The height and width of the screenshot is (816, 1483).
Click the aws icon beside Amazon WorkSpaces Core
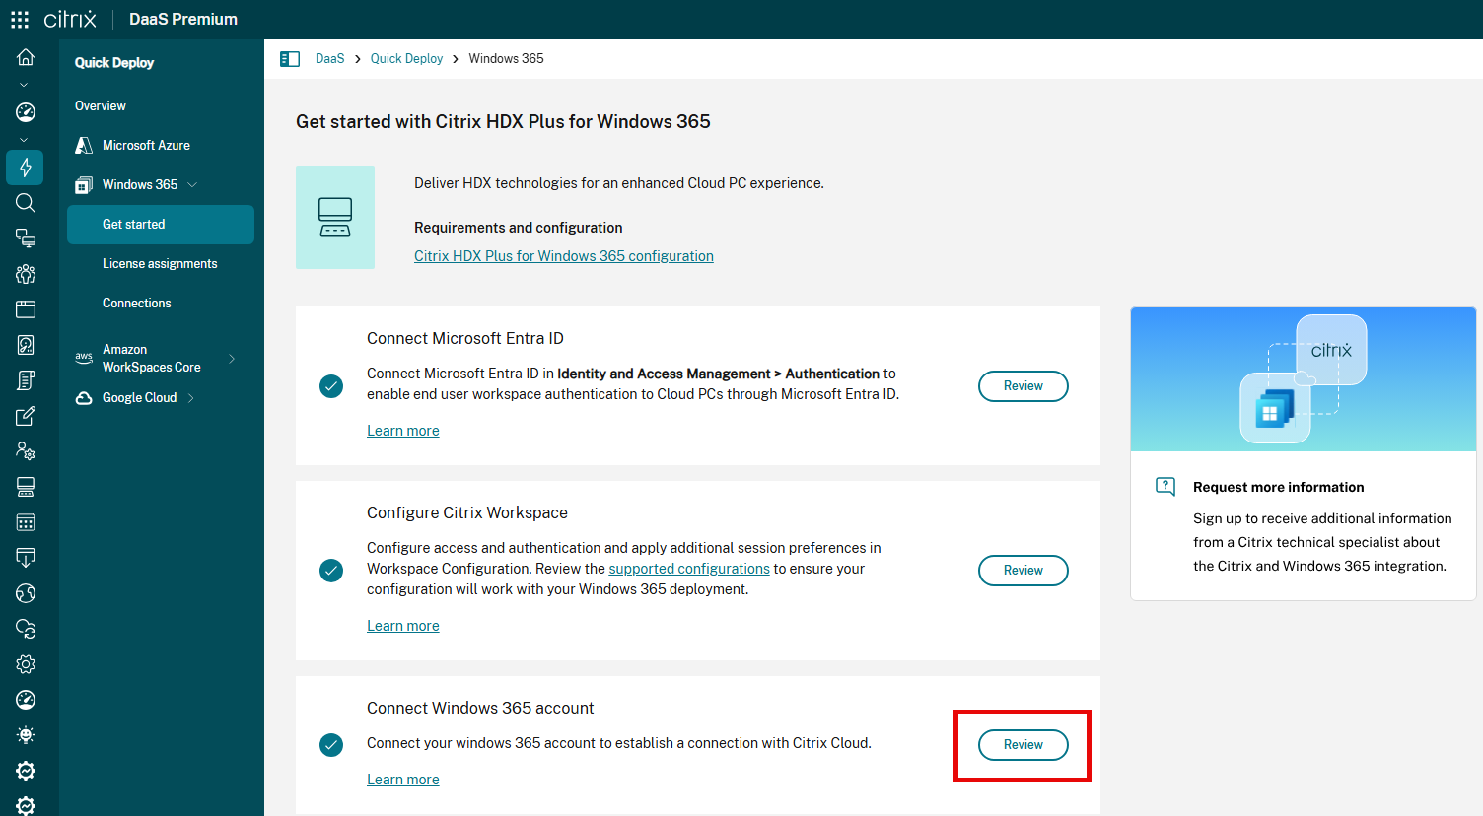coord(84,356)
